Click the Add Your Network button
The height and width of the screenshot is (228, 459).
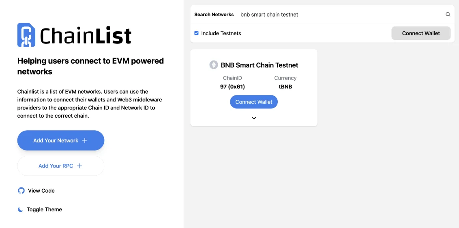pyautogui.click(x=61, y=140)
